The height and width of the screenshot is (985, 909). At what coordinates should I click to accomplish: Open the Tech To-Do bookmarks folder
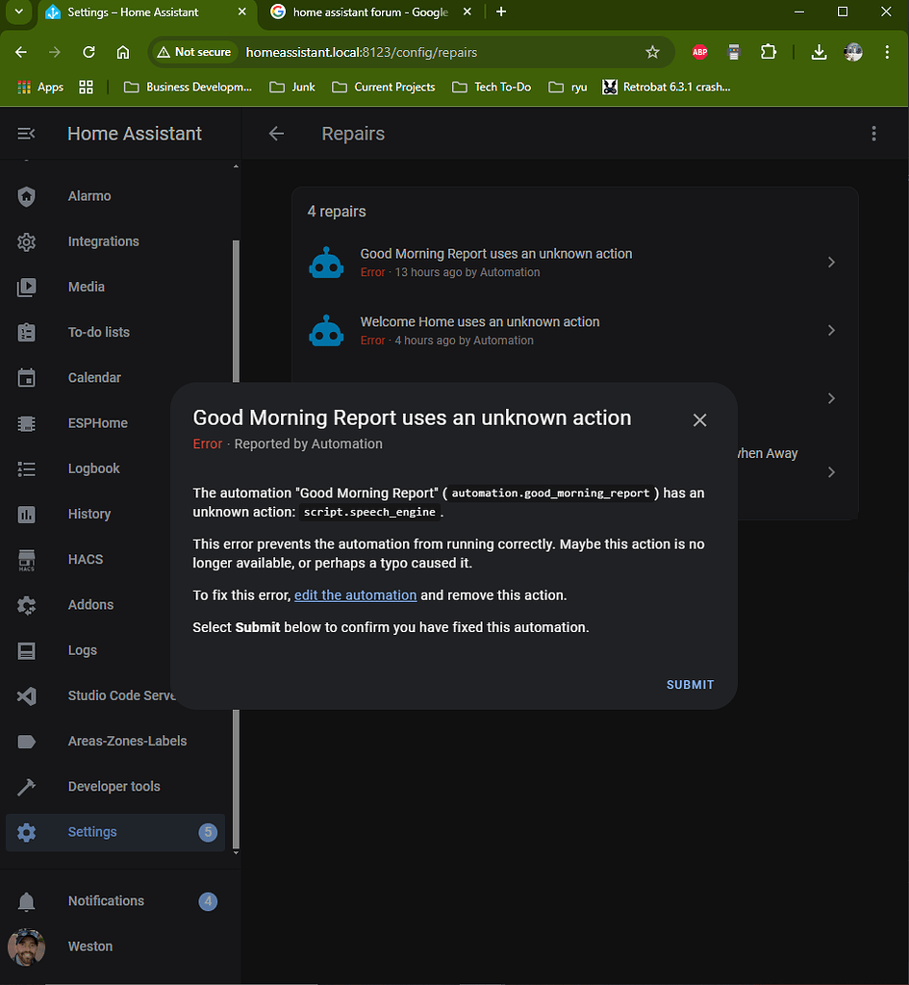[x=492, y=87]
